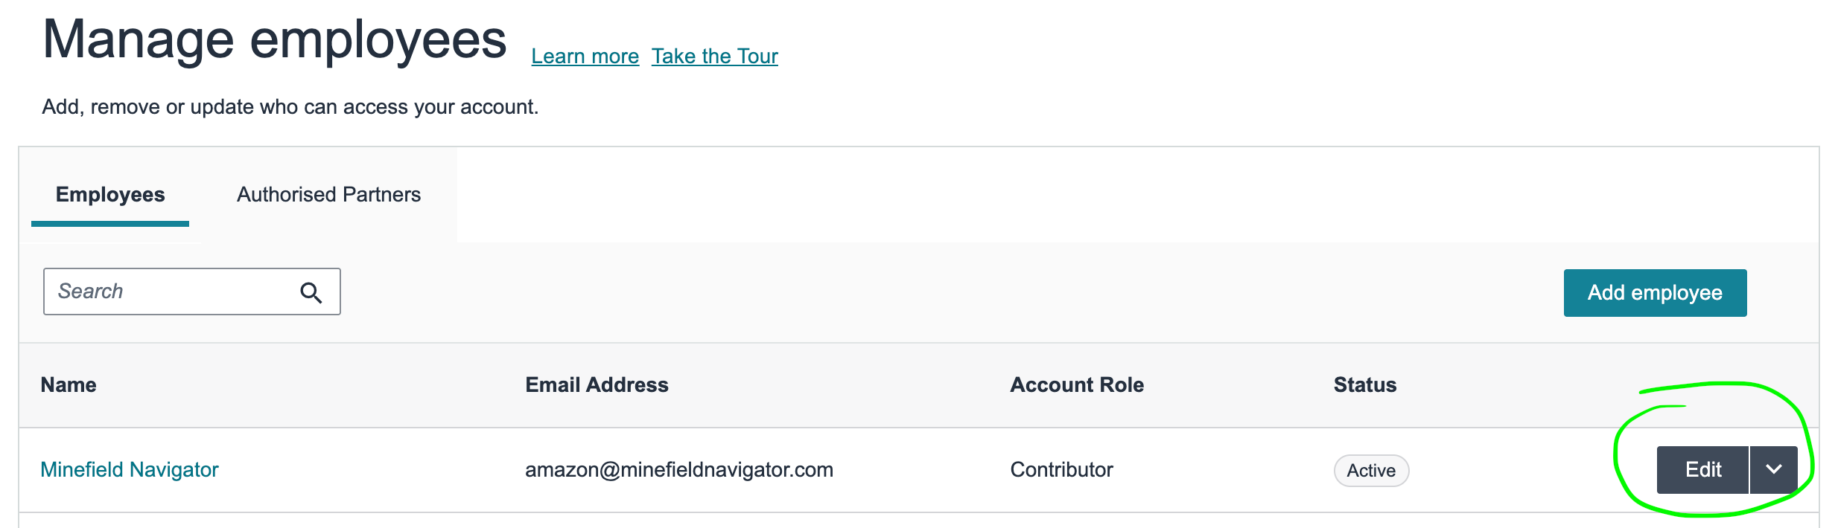This screenshot has width=1838, height=528.
Task: Follow the Take the Tour link
Action: [714, 57]
